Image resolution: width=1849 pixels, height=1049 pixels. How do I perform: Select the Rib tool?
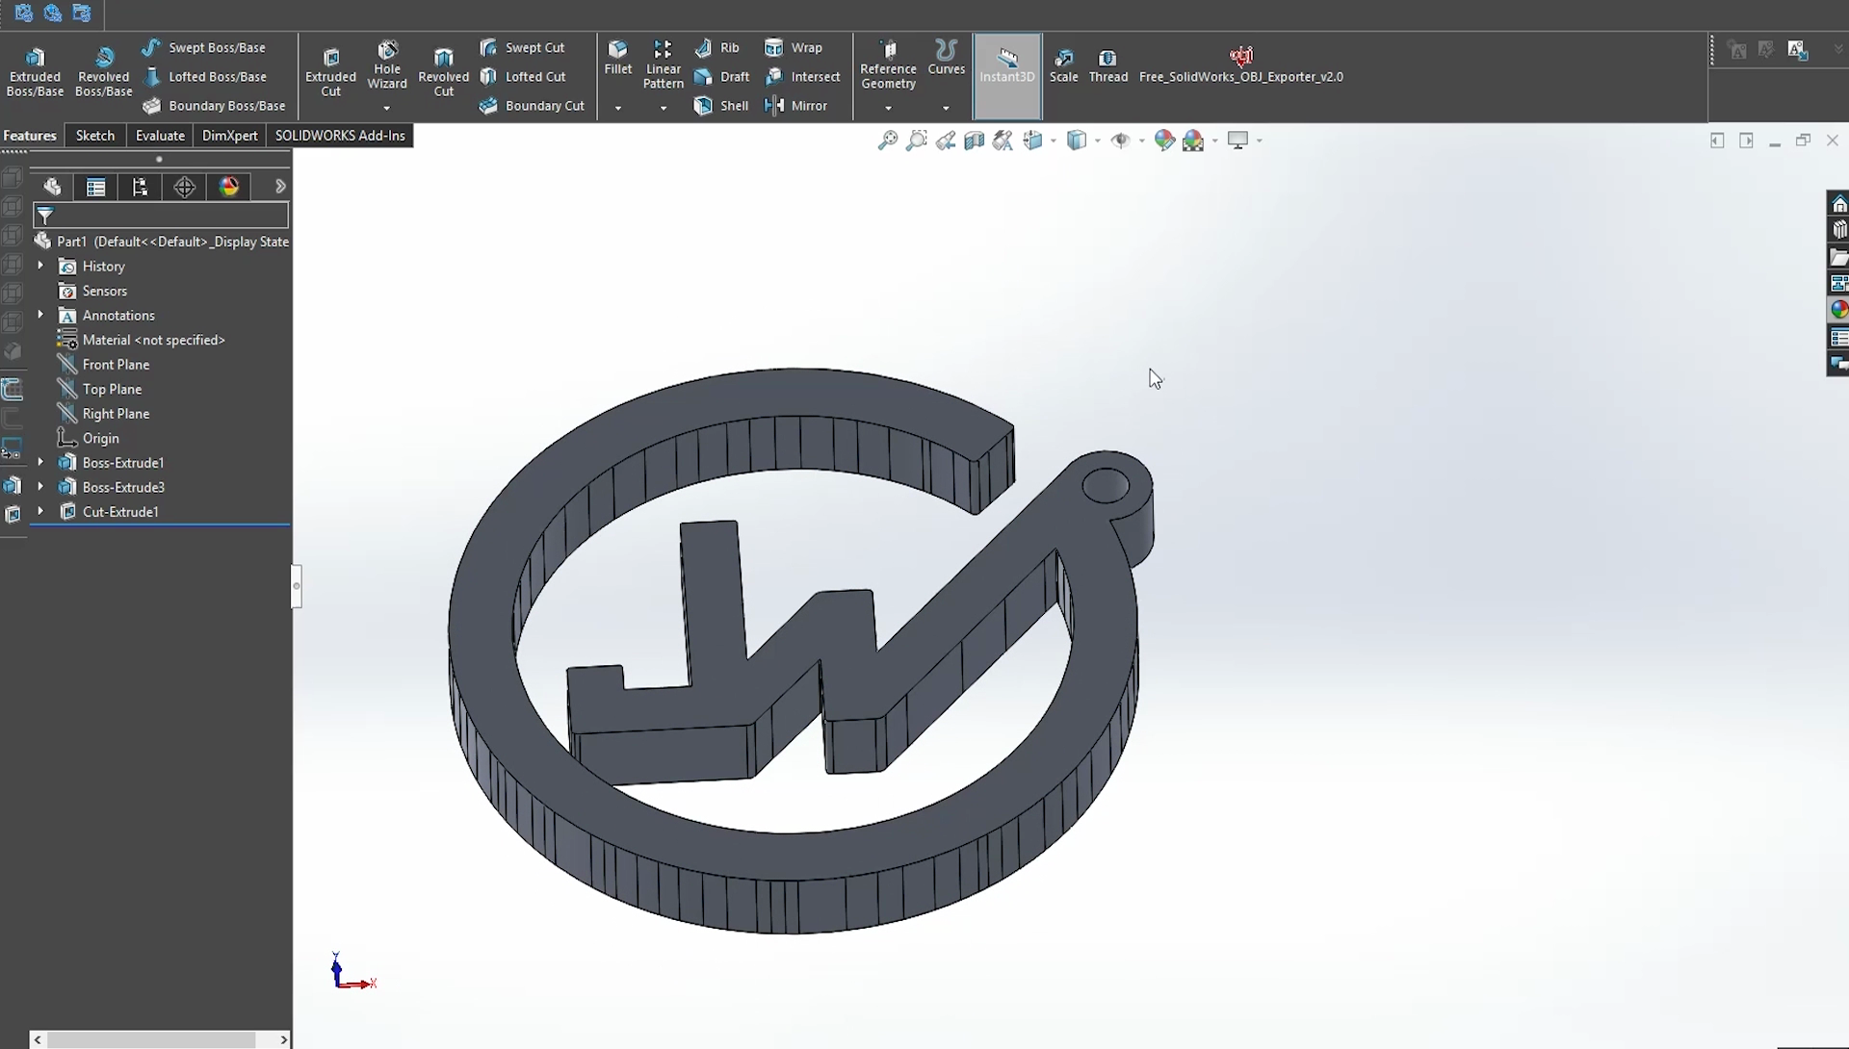coord(716,47)
